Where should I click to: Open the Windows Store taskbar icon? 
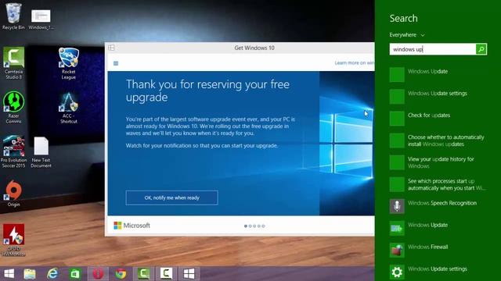[75, 274]
